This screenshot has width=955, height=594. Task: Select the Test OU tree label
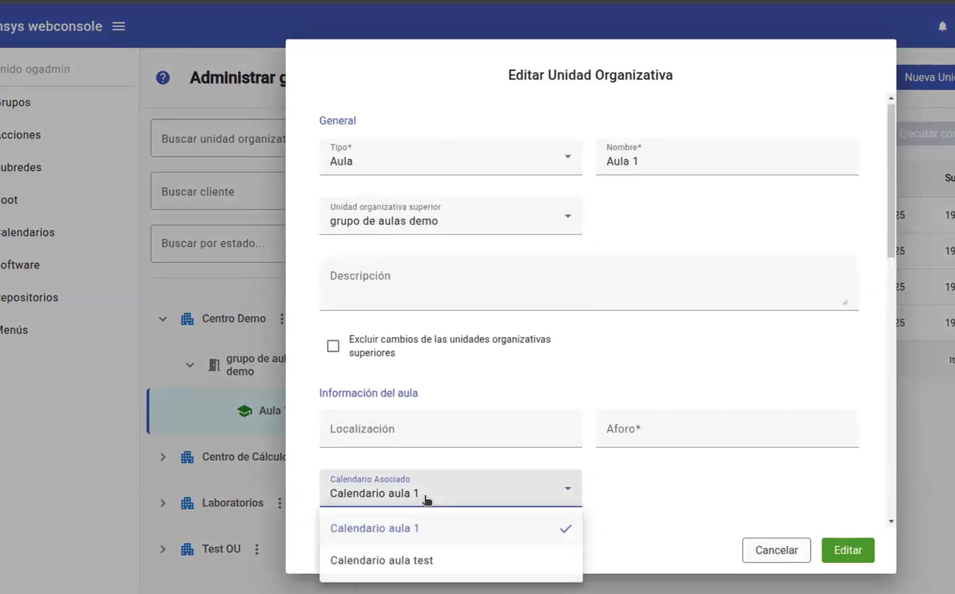coord(222,549)
